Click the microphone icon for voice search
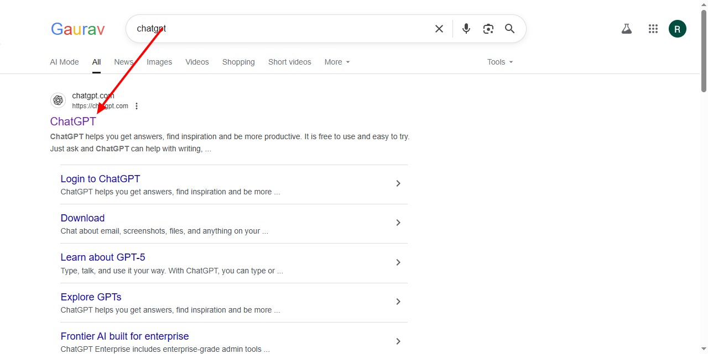Screen dimensions: 708x354 click(x=466, y=28)
